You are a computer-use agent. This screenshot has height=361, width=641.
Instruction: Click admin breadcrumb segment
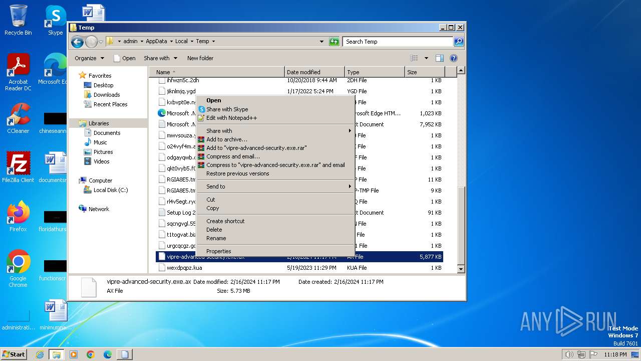point(130,42)
